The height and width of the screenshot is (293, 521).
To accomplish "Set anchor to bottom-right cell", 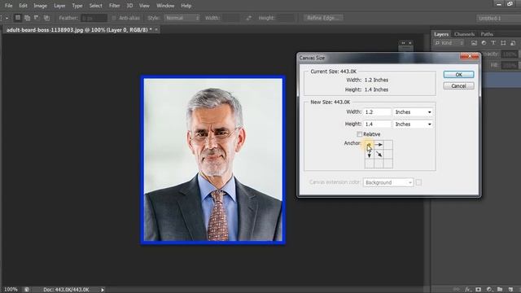I will [x=387, y=164].
